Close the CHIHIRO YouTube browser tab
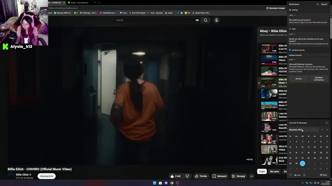Screen dimensions: 332x186 click(x=64, y=3)
